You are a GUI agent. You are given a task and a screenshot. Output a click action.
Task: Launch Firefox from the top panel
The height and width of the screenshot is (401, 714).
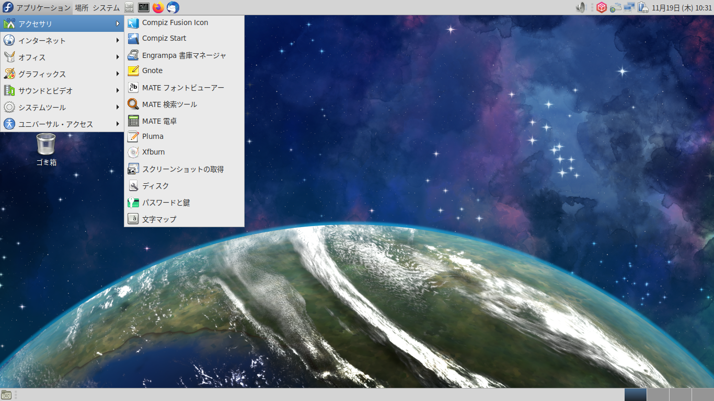point(158,8)
